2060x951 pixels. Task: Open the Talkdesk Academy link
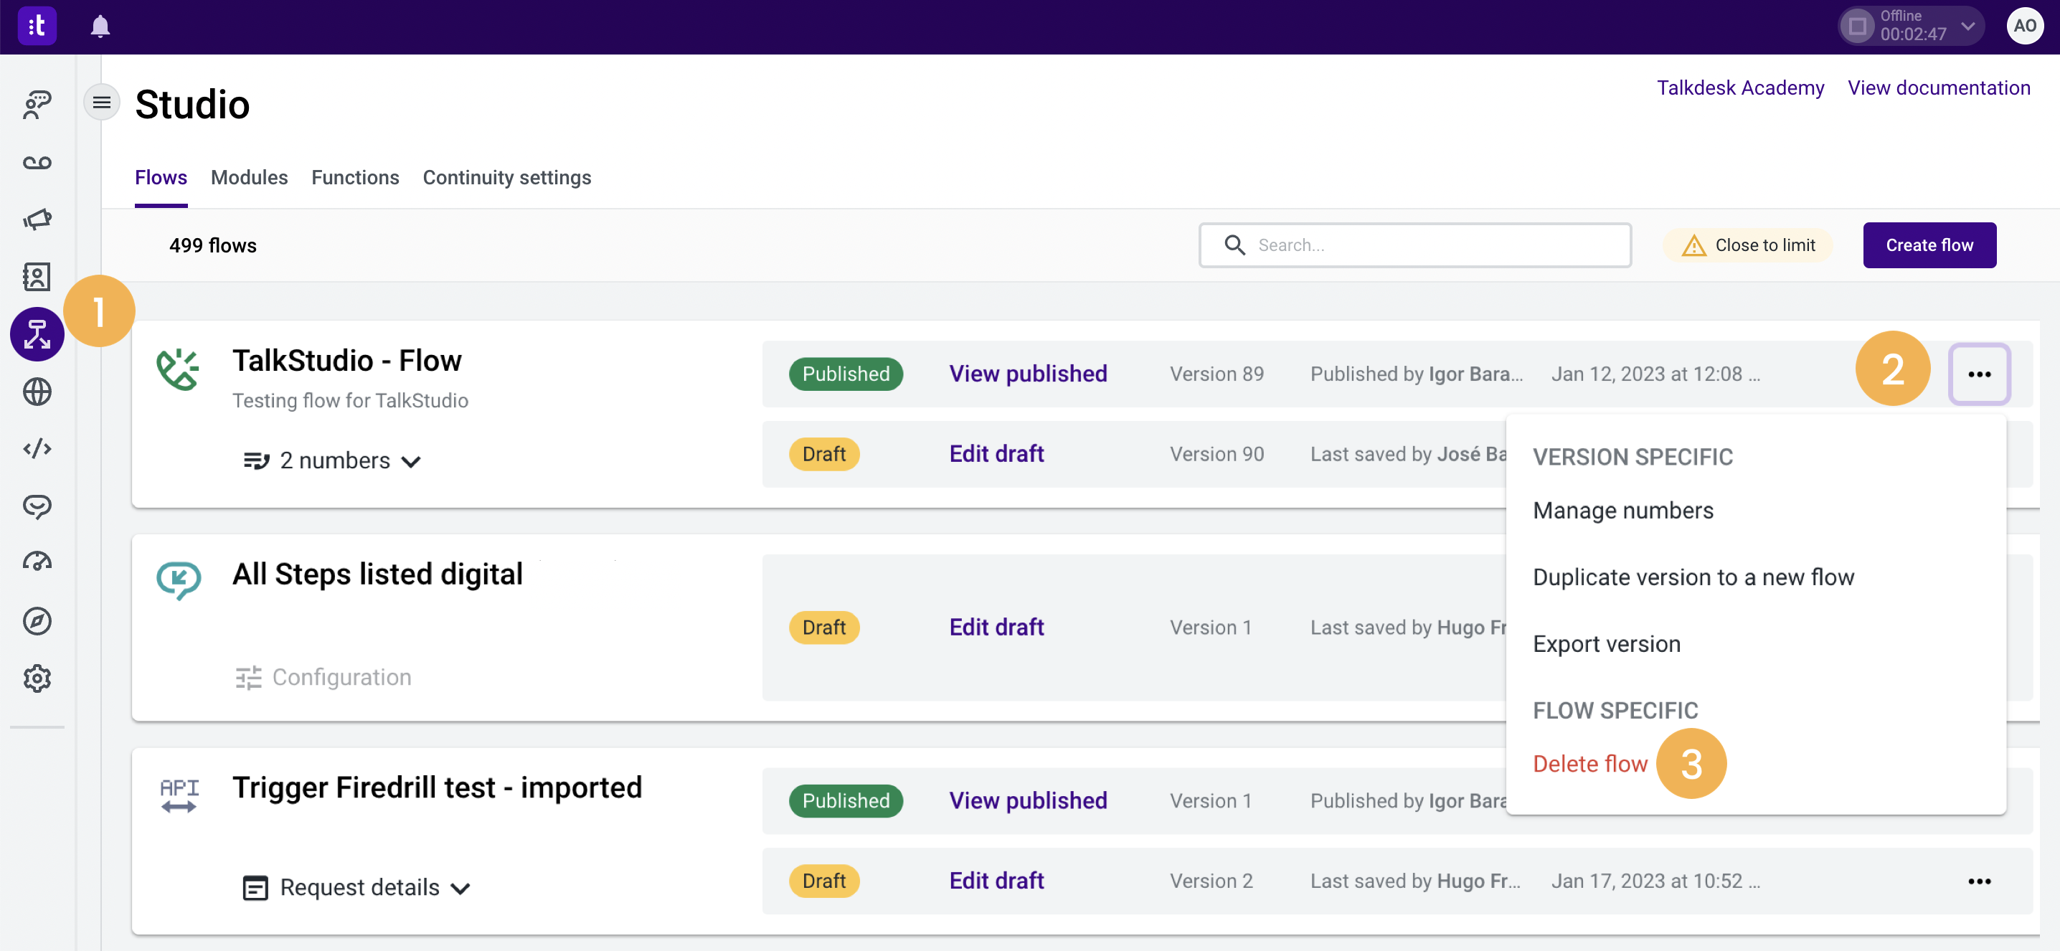click(x=1739, y=88)
